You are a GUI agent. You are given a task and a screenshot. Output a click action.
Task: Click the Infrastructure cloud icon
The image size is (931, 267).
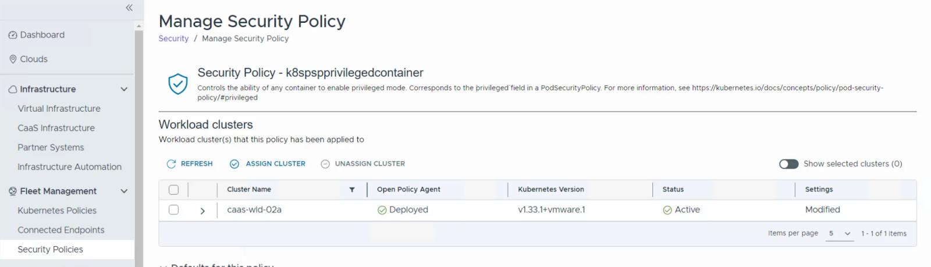[x=13, y=90]
